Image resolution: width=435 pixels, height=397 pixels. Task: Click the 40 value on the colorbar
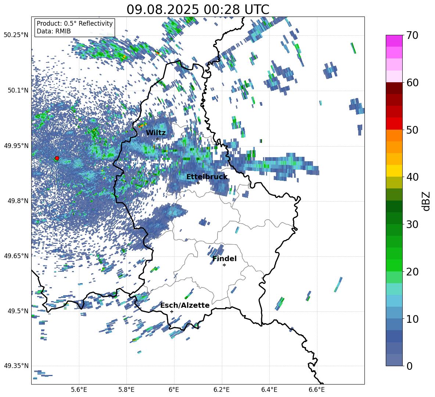412,177
